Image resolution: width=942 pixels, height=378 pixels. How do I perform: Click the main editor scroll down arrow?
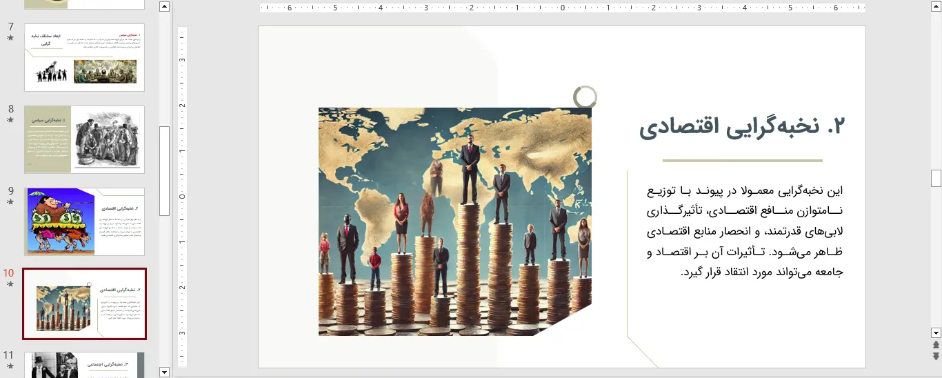click(x=936, y=332)
